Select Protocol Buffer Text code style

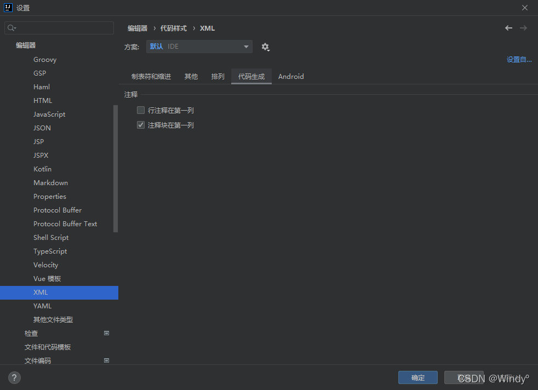65,224
